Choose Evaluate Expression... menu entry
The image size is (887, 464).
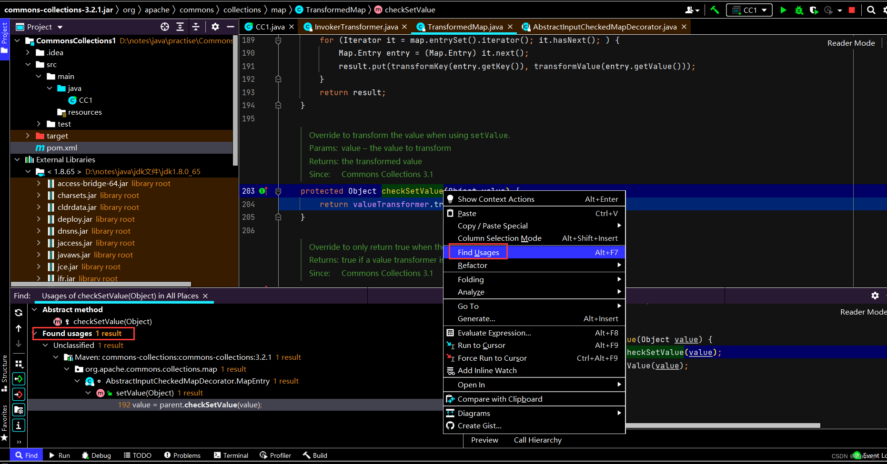[534, 333]
